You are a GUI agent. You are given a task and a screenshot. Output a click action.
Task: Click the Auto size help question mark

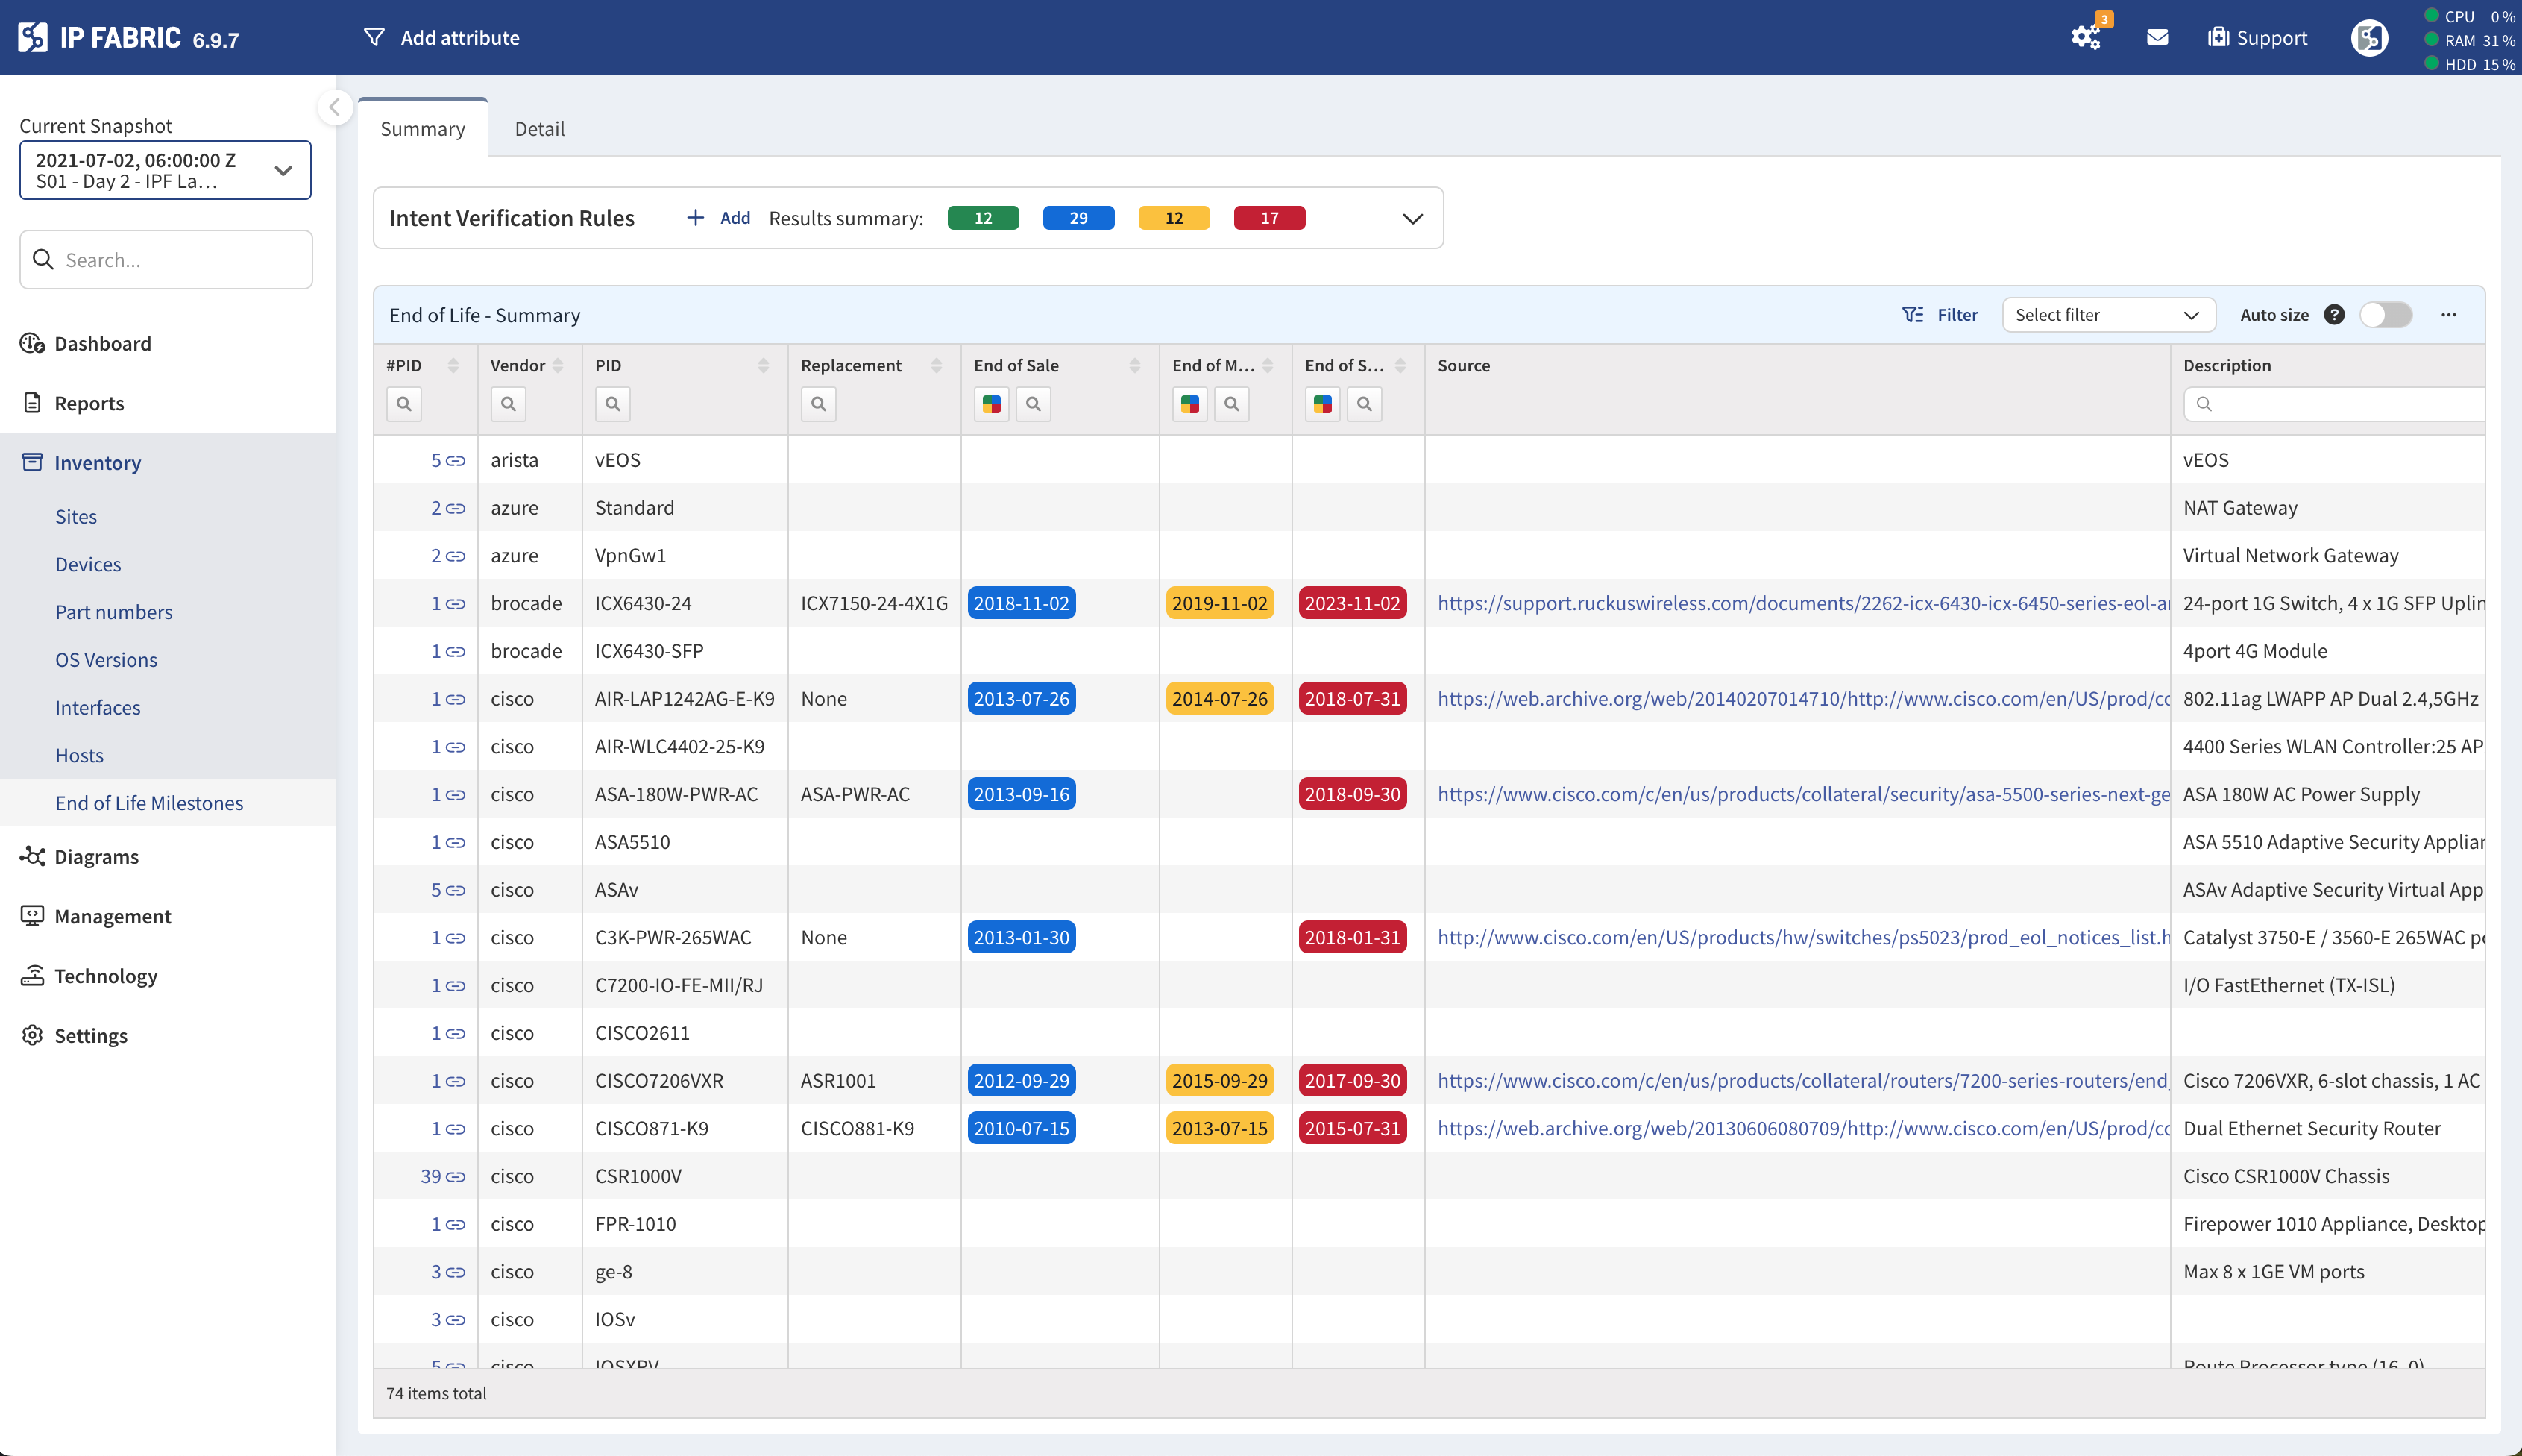coord(2334,314)
